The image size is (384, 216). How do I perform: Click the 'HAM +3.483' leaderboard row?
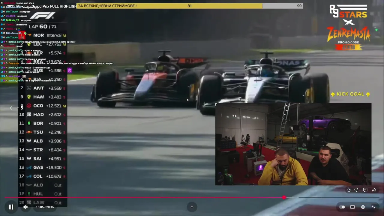pos(42,97)
